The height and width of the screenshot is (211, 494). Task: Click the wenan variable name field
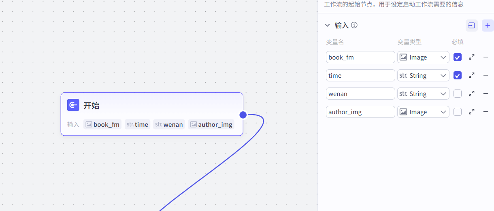tap(360, 94)
